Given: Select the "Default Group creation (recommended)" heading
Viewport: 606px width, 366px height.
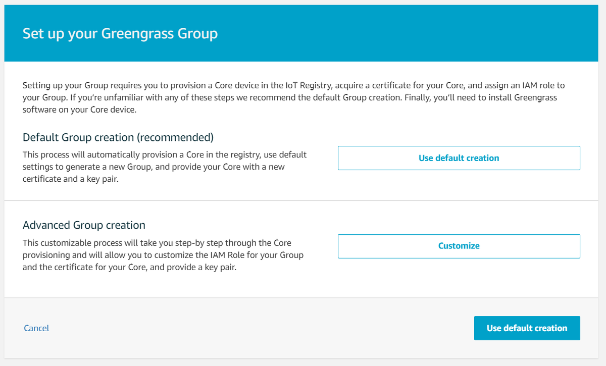Looking at the screenshot, I should click(118, 137).
